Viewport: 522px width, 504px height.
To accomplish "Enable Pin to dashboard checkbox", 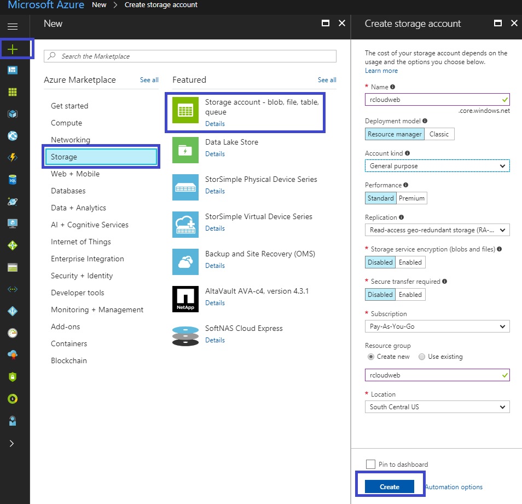I will tap(370, 465).
